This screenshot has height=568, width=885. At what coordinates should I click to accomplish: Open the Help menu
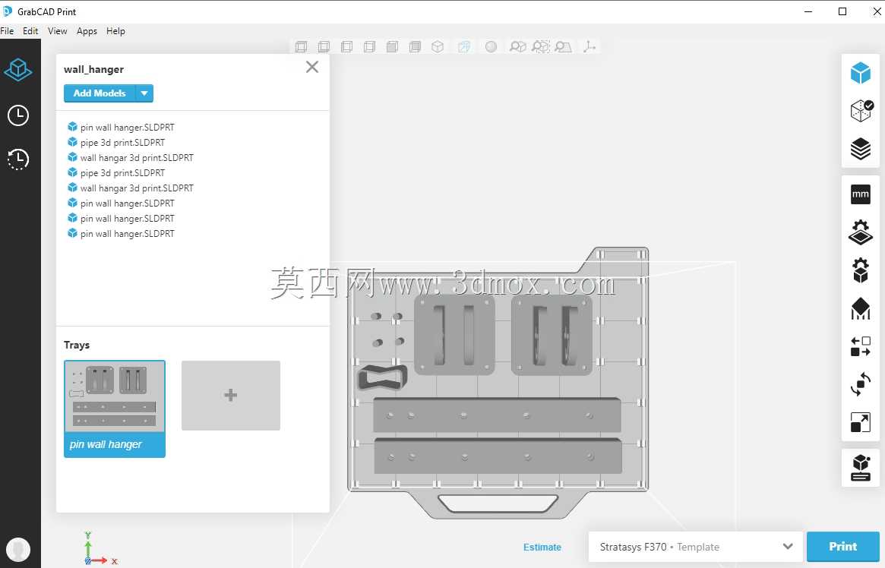(x=115, y=31)
